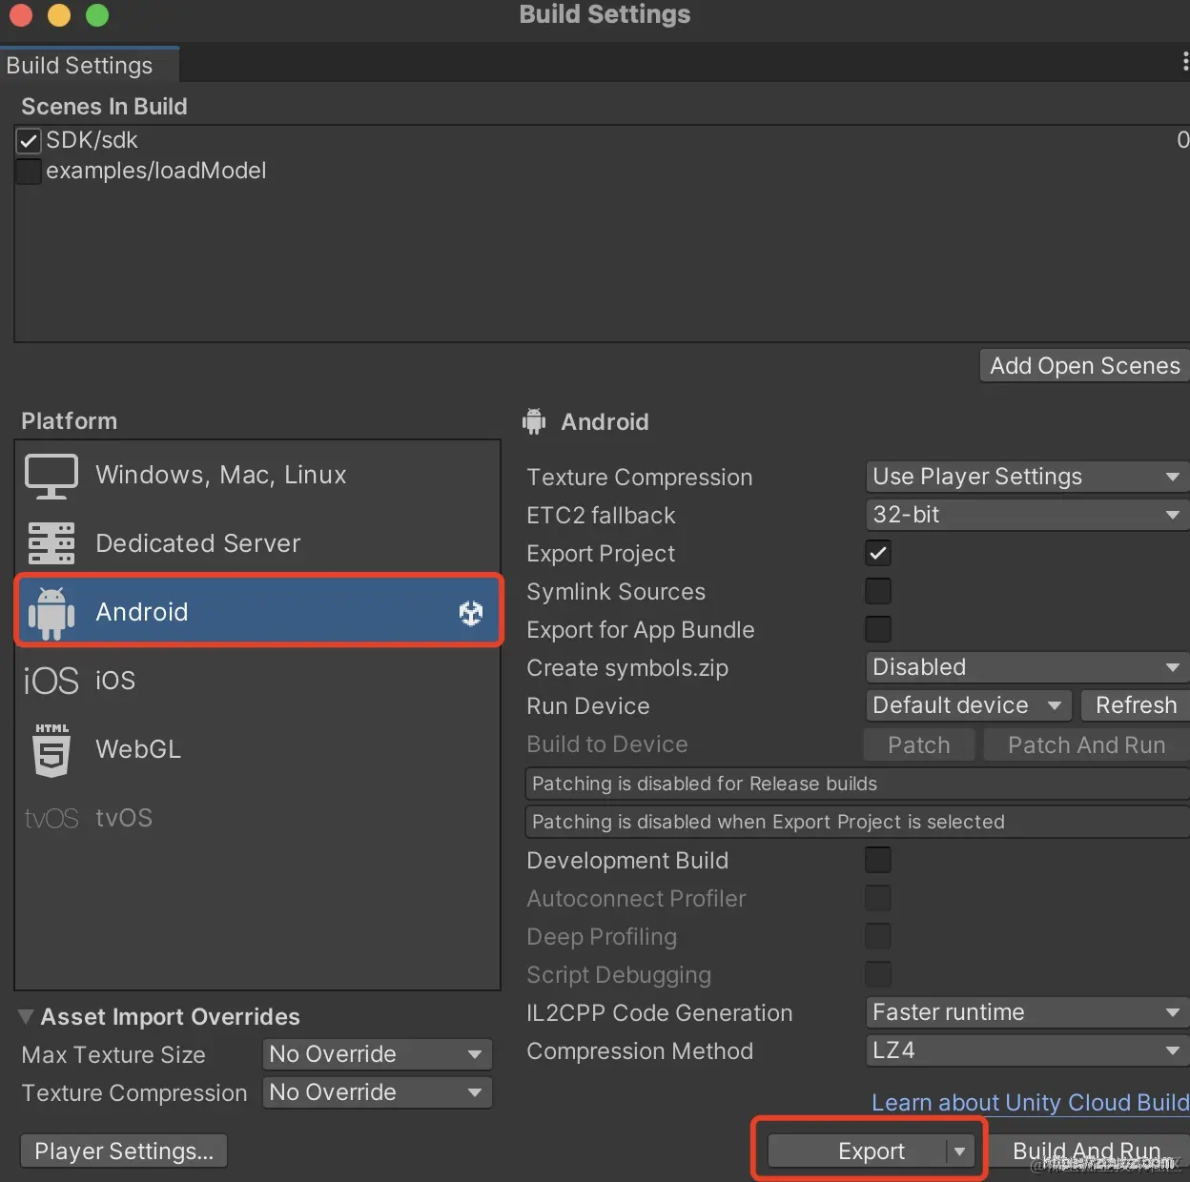Enable the Symlink Sources checkbox
Image resolution: width=1190 pixels, height=1182 pixels.
[878, 591]
